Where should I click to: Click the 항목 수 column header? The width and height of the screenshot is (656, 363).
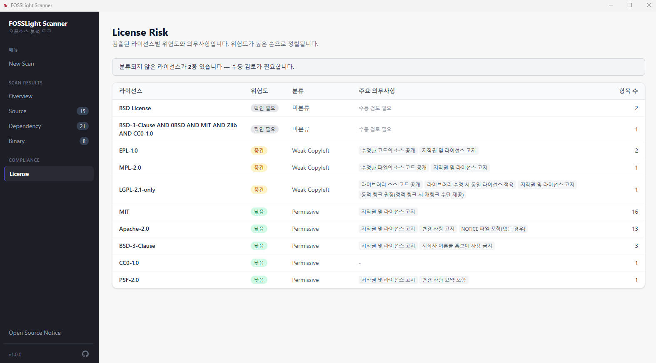pos(629,91)
